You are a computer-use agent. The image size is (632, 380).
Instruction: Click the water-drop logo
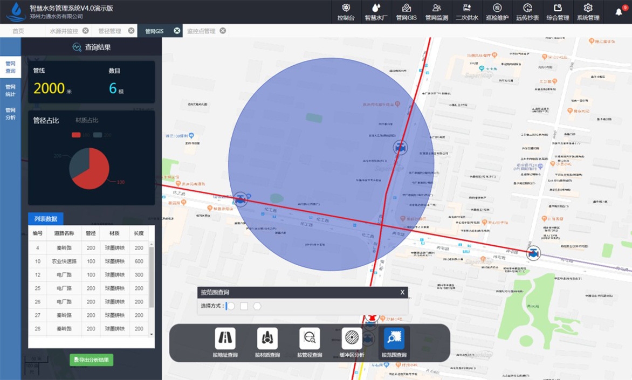click(16, 12)
